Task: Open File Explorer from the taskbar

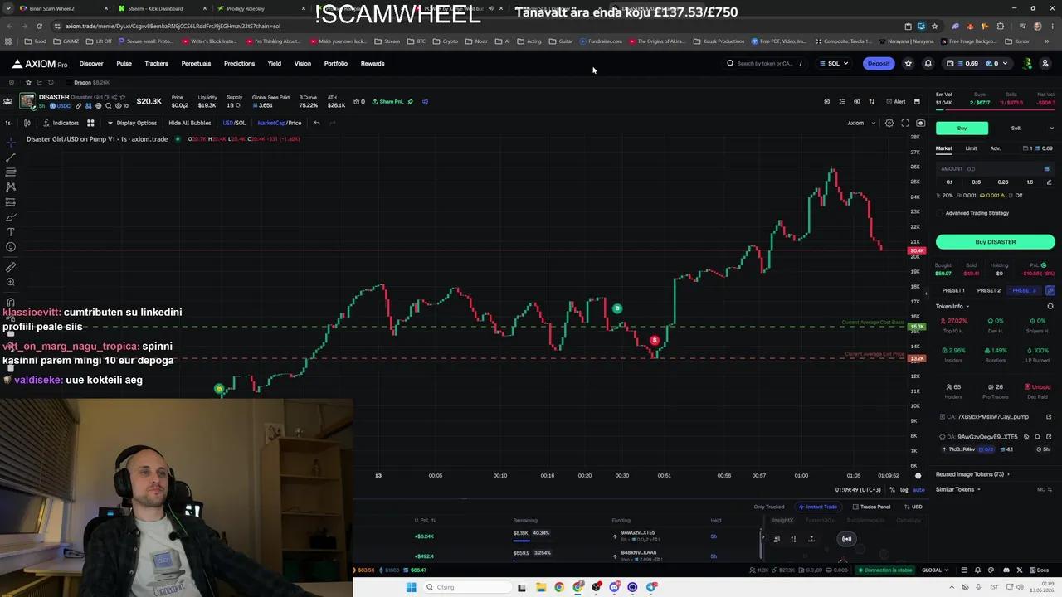Action: (540, 587)
